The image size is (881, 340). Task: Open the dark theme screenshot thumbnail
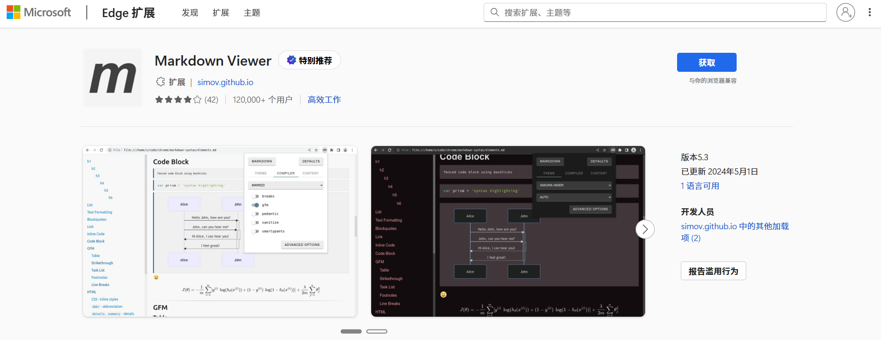point(508,231)
